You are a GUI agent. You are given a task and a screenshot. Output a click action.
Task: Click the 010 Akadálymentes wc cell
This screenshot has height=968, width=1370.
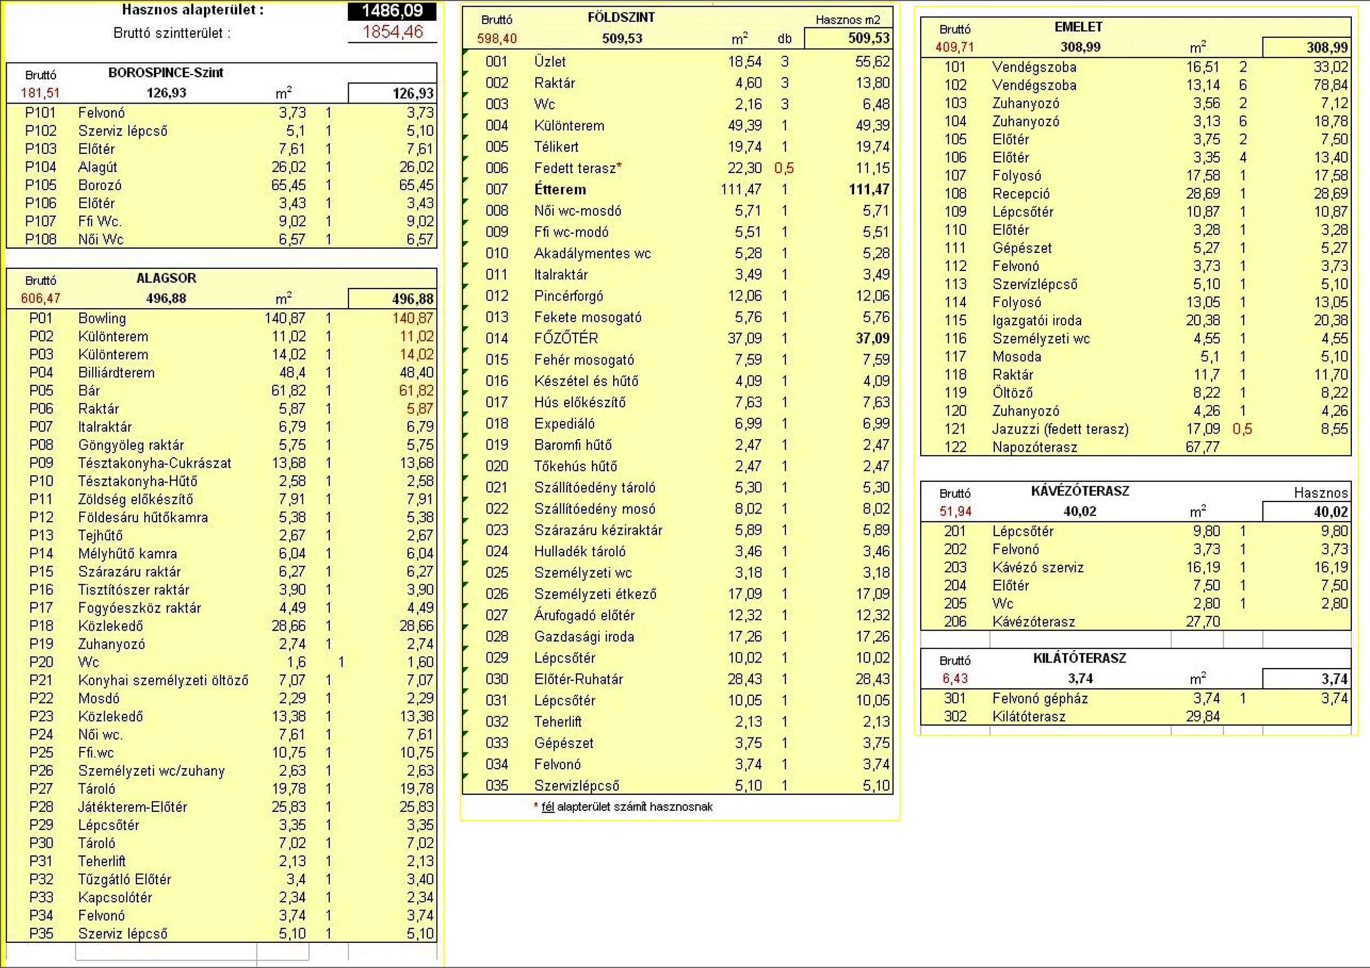click(x=592, y=253)
